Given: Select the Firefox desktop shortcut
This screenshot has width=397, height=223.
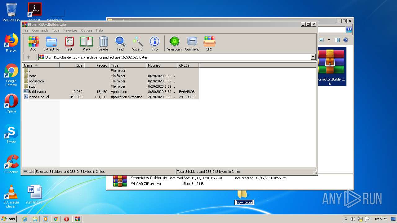Looking at the screenshot, I should [11, 43].
